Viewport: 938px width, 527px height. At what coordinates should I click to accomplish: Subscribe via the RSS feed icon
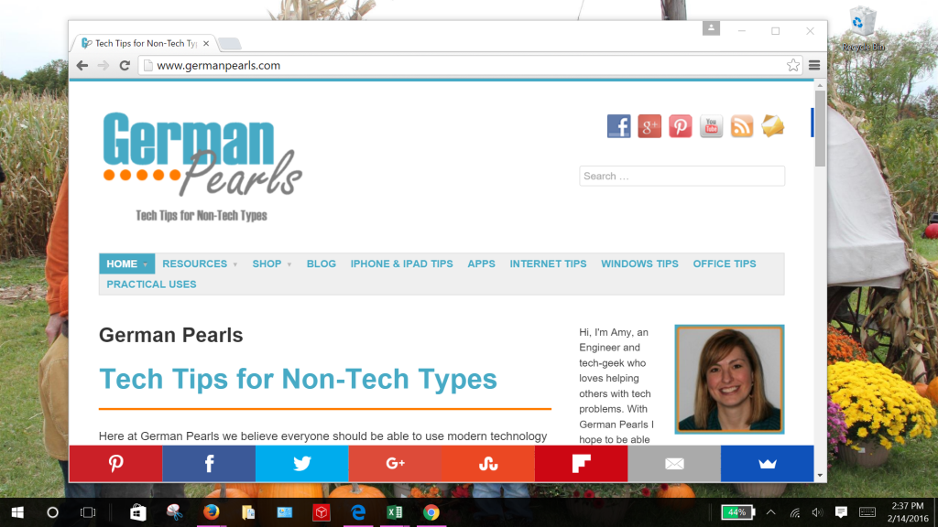741,125
